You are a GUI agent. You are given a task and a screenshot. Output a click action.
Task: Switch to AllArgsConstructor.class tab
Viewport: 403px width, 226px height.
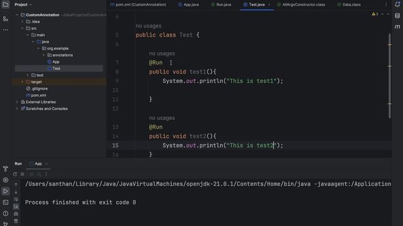coord(301,4)
